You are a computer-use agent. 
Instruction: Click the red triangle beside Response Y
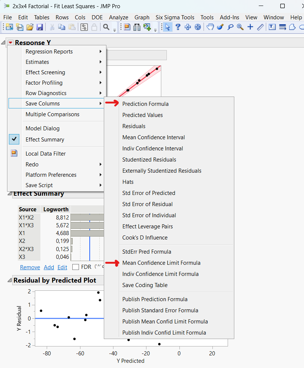click(10, 42)
